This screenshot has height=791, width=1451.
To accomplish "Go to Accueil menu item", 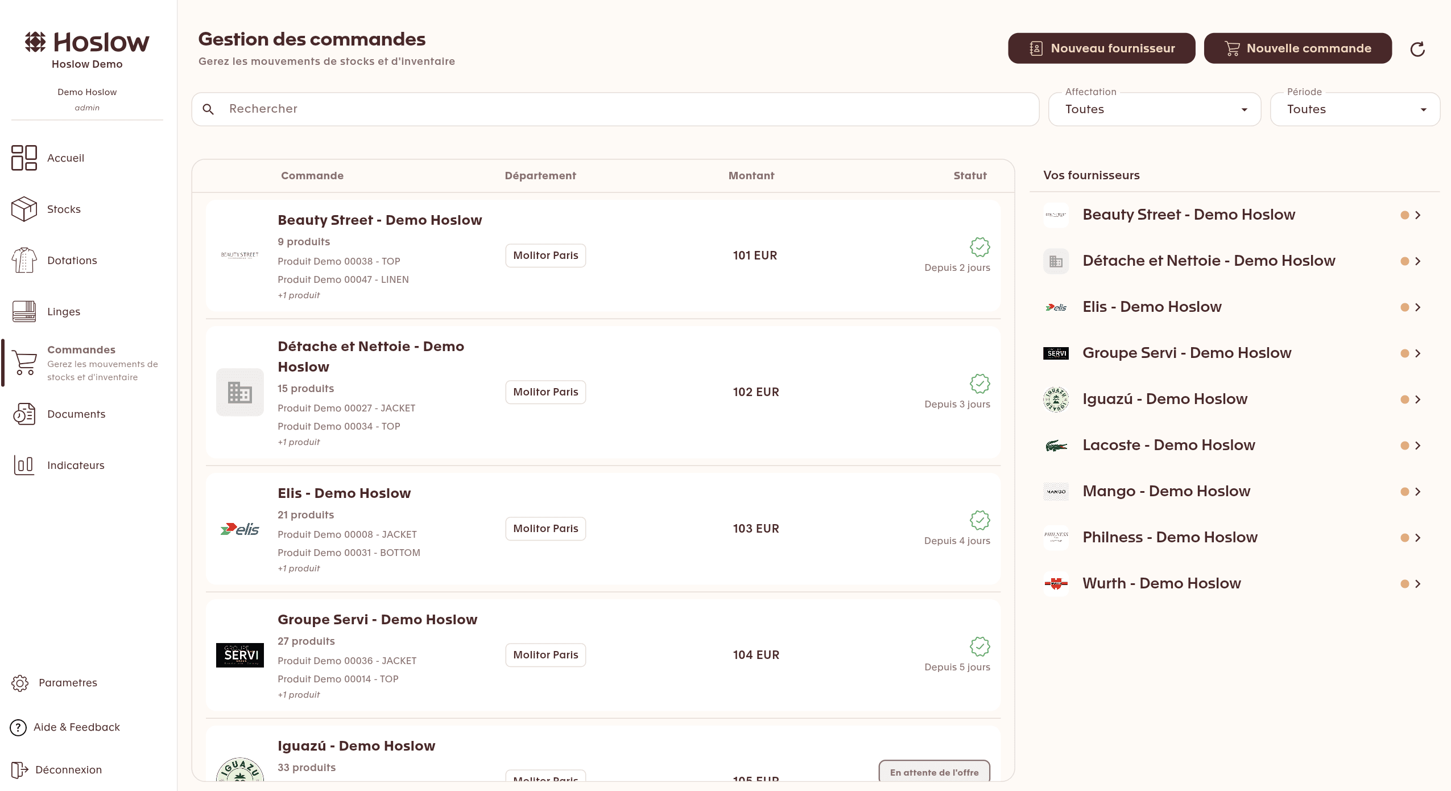I will point(65,158).
